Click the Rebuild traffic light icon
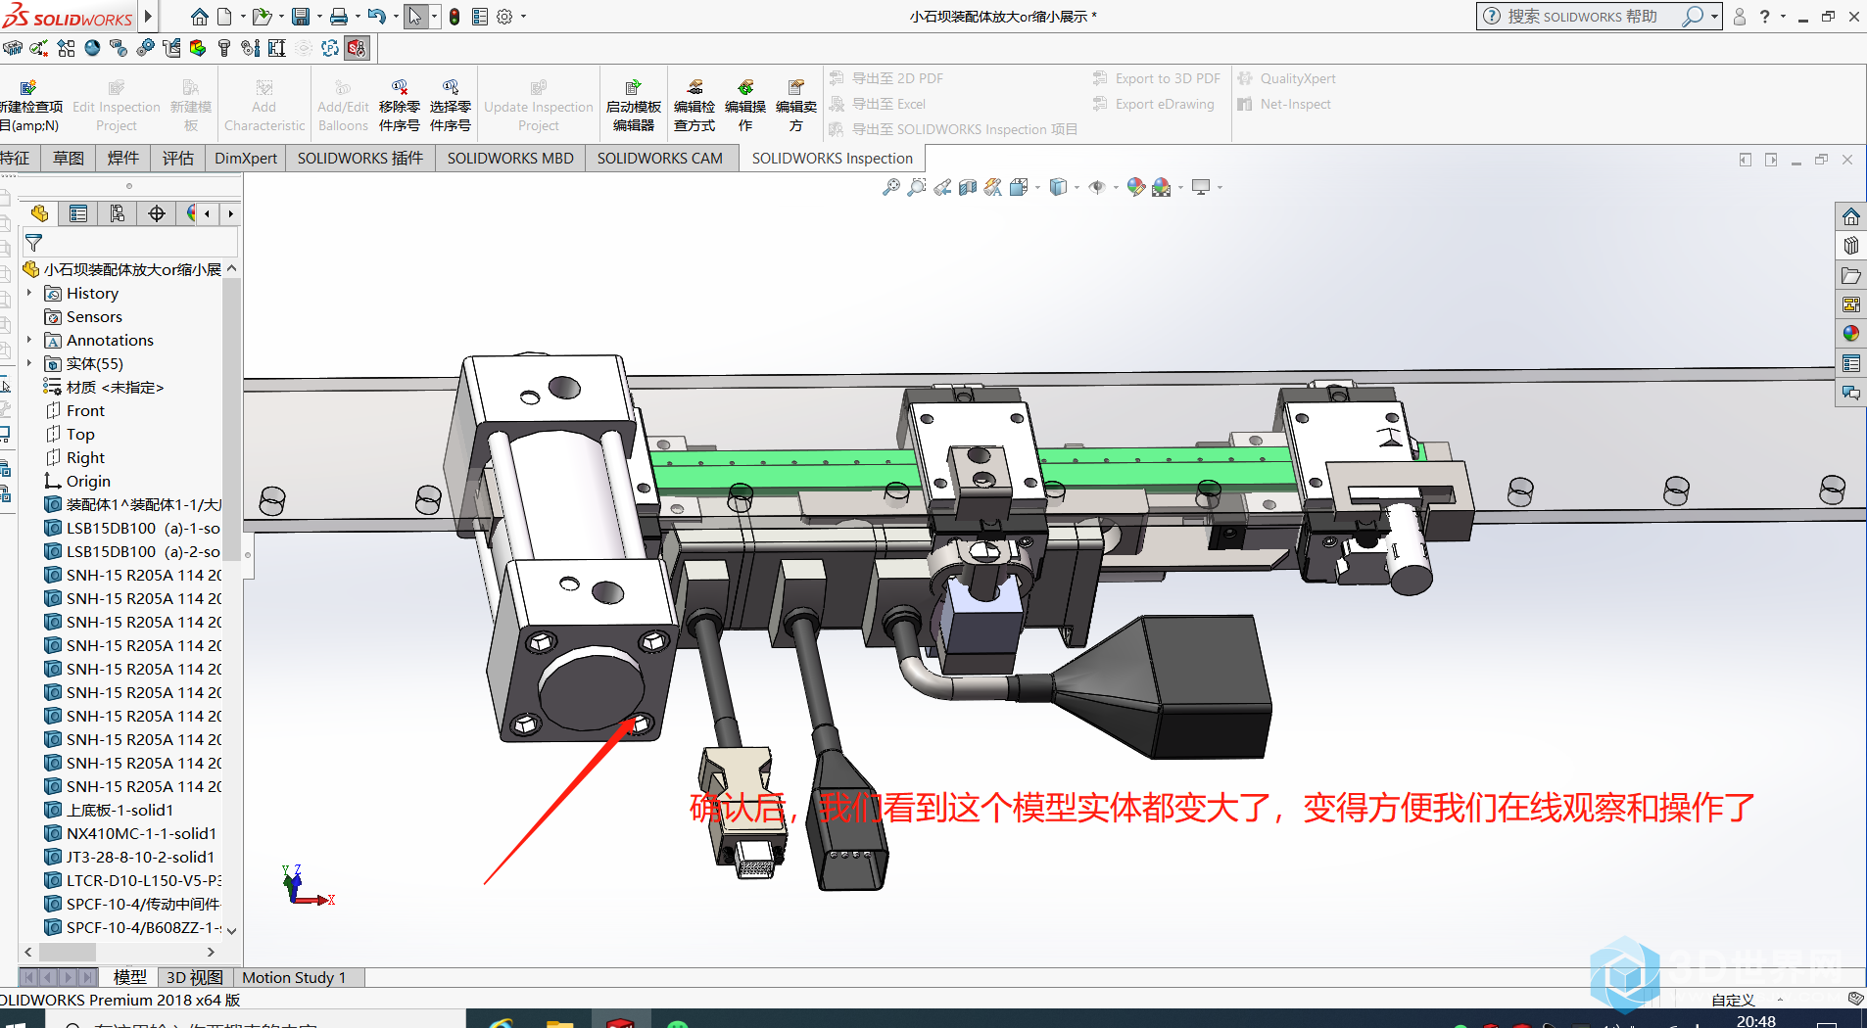 point(455,17)
